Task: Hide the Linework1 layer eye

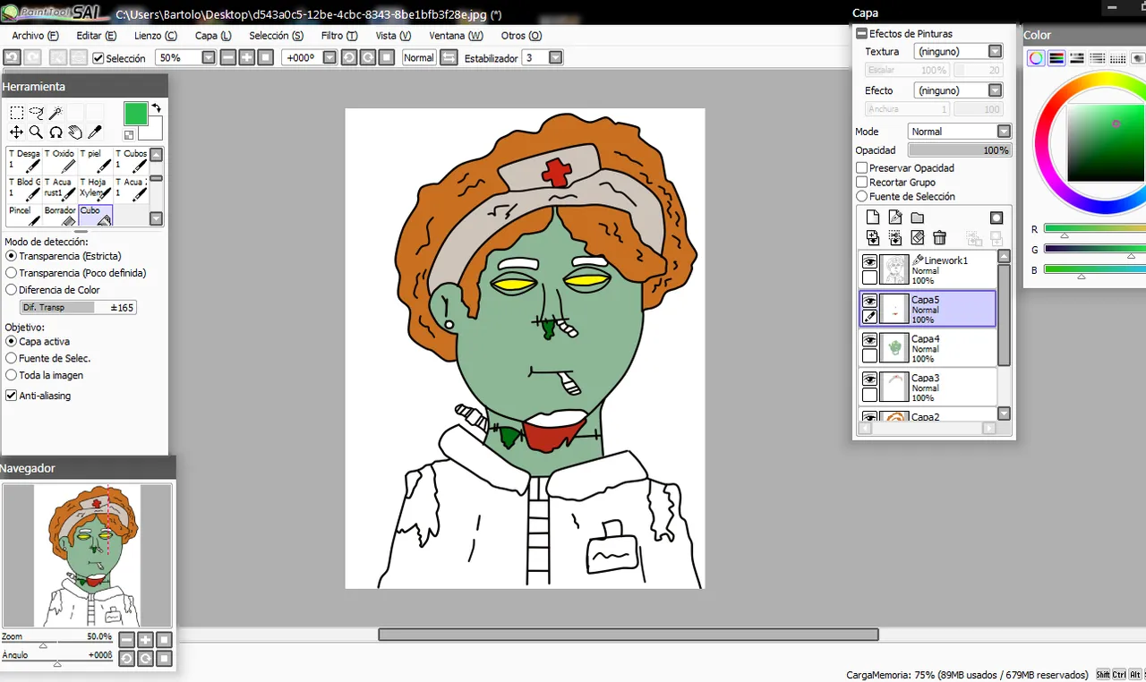Action: pos(869,261)
